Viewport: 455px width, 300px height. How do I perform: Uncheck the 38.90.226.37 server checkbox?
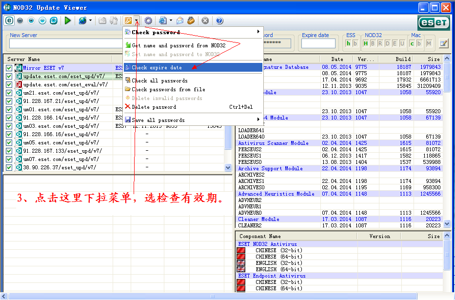(9, 167)
